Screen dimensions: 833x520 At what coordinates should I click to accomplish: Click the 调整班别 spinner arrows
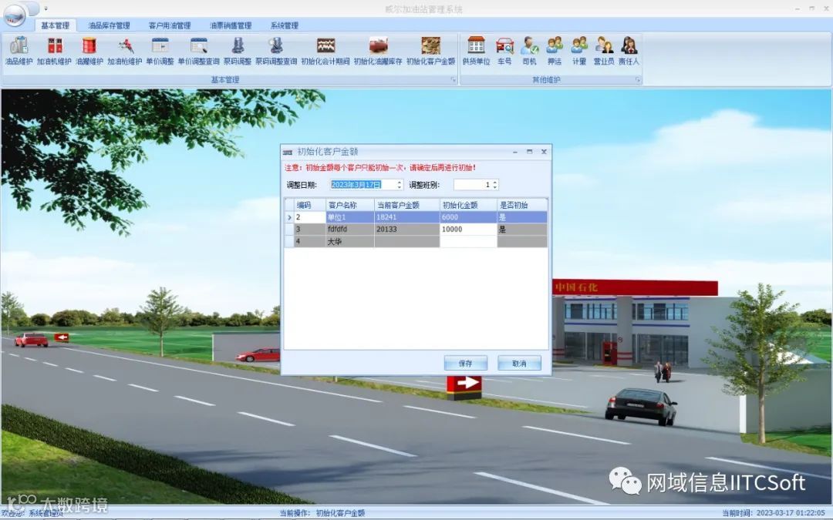pyautogui.click(x=495, y=185)
